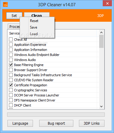Choose Reset from the popup menu
This screenshot has width=114, height=133.
(x=34, y=21)
